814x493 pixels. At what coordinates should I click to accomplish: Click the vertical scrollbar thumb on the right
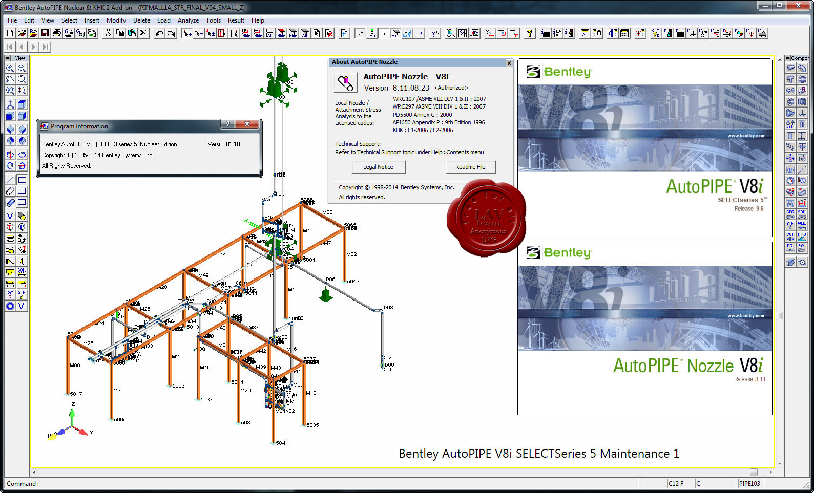click(x=780, y=315)
